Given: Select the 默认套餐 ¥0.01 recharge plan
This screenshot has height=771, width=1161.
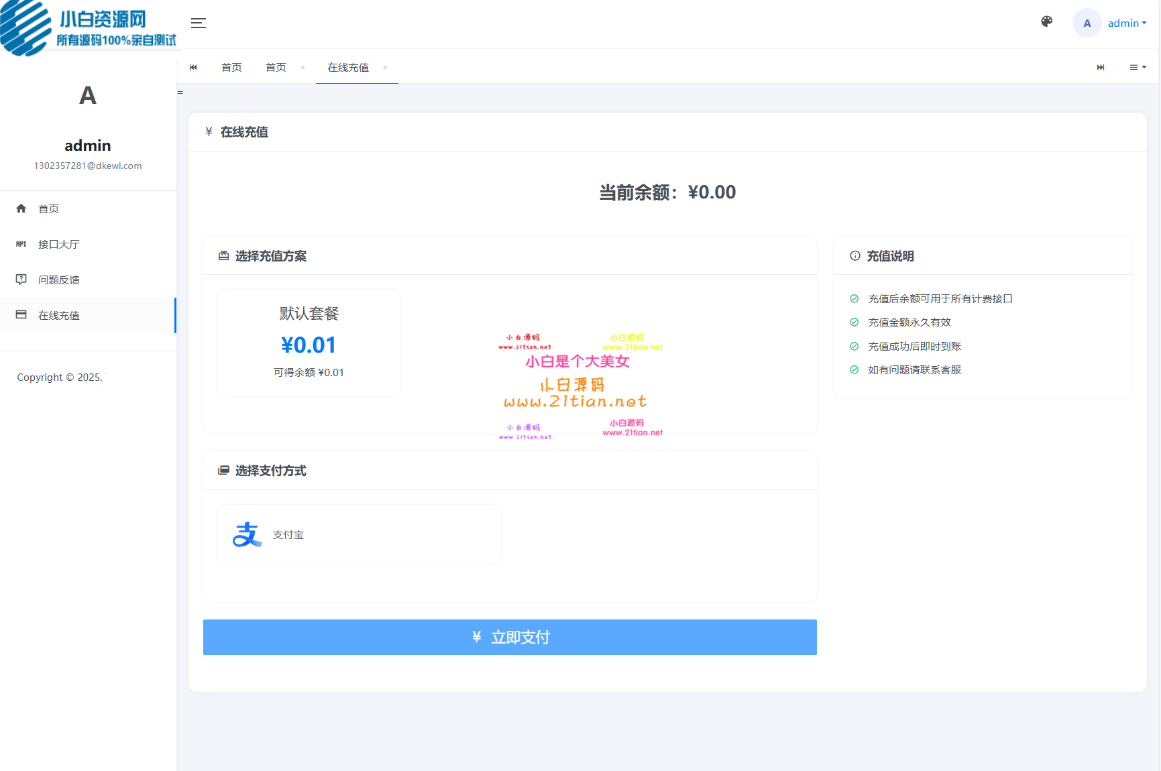Looking at the screenshot, I should point(309,343).
